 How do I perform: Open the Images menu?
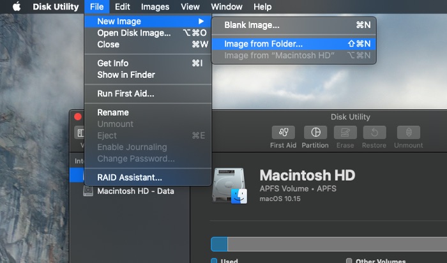pos(155,6)
